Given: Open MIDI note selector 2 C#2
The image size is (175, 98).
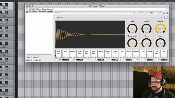Looking at the screenshot, I should (65, 60).
